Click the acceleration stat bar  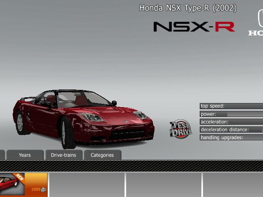pyautogui.click(x=231, y=122)
